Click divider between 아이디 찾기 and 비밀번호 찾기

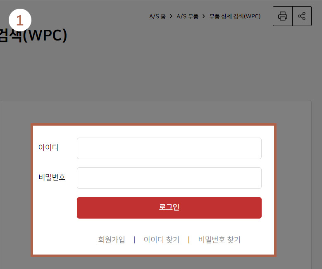[x=189, y=240]
